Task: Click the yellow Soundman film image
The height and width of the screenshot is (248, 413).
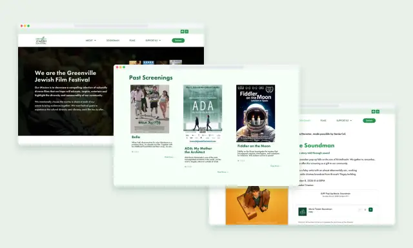Action: tap(257, 205)
